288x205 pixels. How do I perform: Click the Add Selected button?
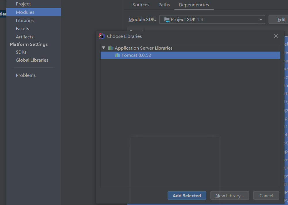pos(187,196)
